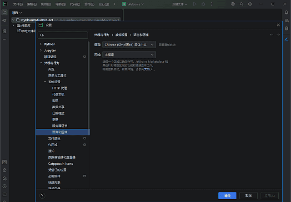Expand the Python settings node
The width and height of the screenshot is (291, 202).
tap(41, 44)
